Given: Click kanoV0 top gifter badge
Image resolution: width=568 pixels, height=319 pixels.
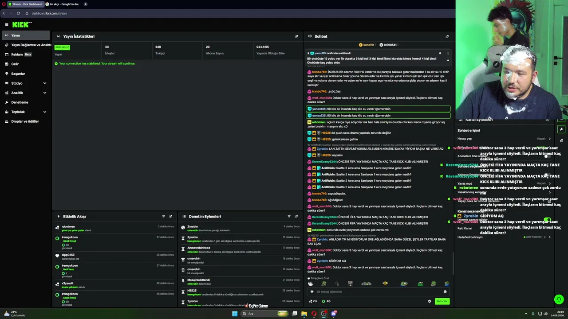Looking at the screenshot, I should (367, 45).
